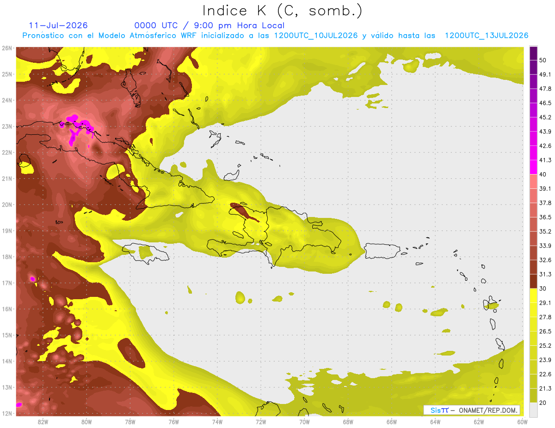Click the dark purple colorbar segment above 50
The image size is (555, 428).
533,53
